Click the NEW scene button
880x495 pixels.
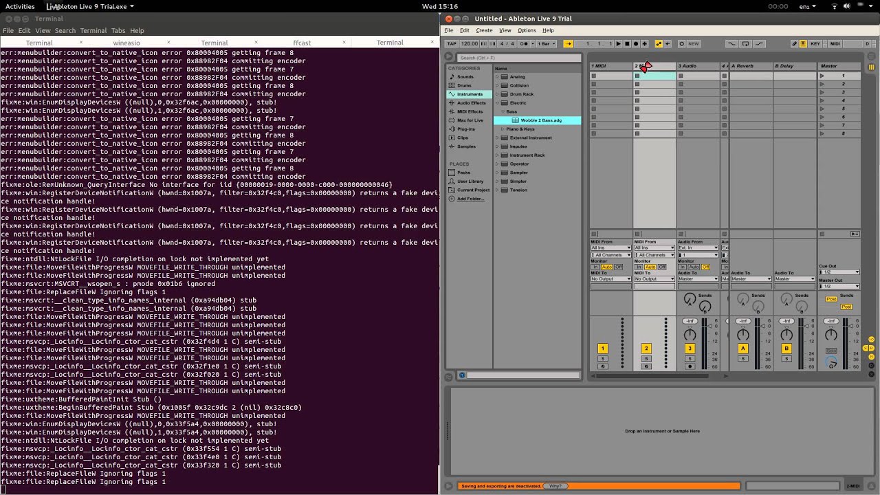point(693,43)
